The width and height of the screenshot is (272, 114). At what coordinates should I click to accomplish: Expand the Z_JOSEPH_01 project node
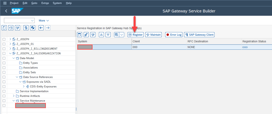(x=10, y=44)
